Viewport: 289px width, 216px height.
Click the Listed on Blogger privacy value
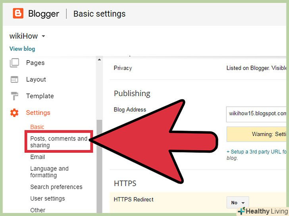[256, 68]
